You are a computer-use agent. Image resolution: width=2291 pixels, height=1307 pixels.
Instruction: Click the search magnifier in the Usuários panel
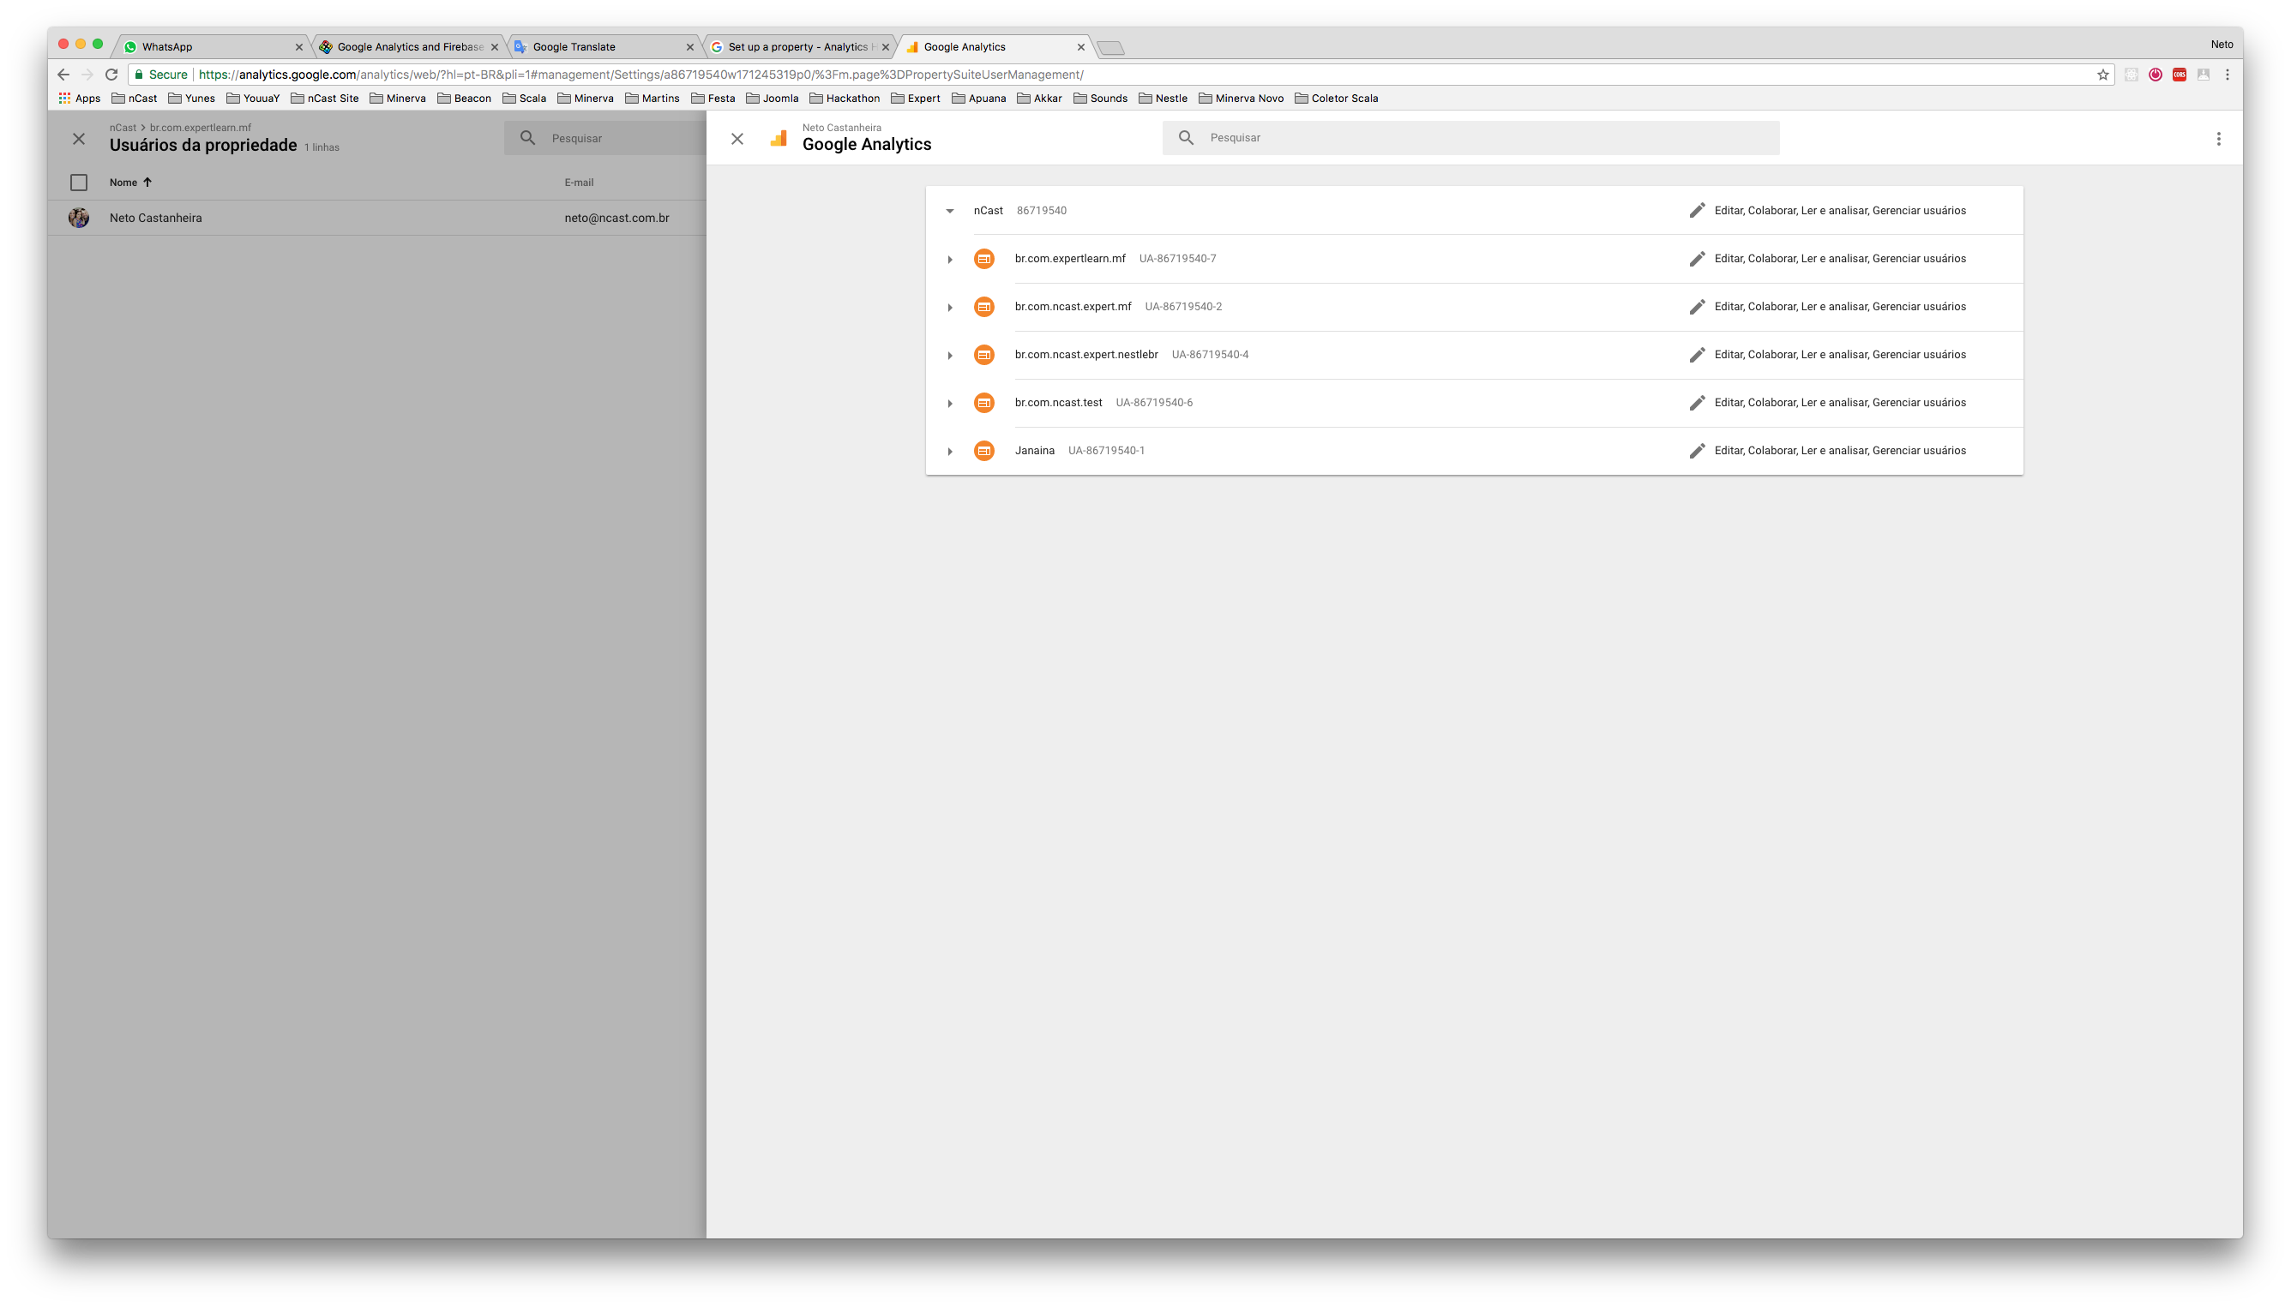(x=527, y=138)
